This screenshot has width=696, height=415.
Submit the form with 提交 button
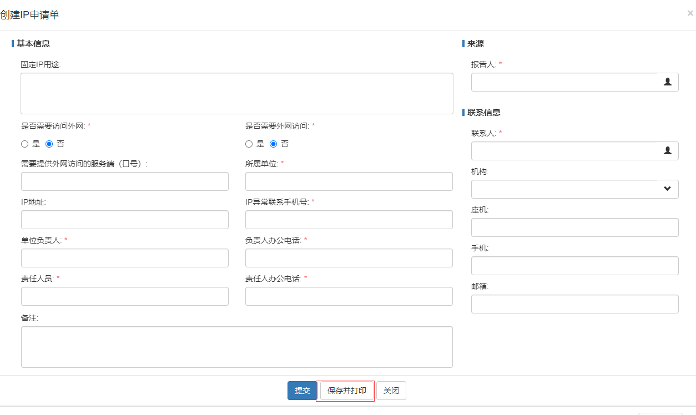tap(302, 391)
